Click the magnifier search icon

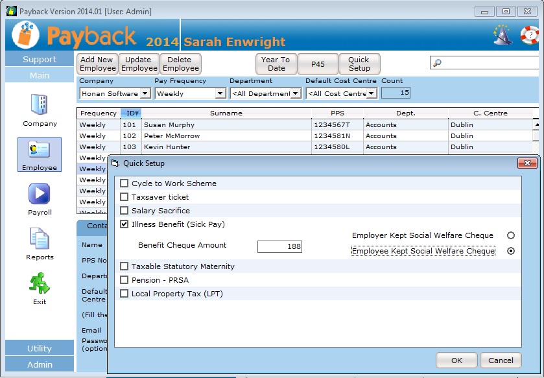point(438,63)
